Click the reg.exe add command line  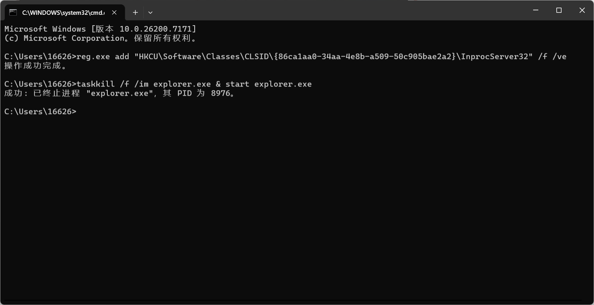pyautogui.click(x=280, y=56)
